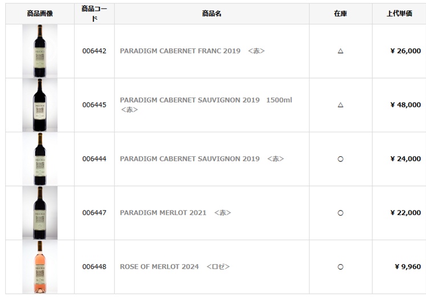
Task: Open the Cabernet Sauvignon 1500ml bottle thumbnail
Action: coord(39,105)
